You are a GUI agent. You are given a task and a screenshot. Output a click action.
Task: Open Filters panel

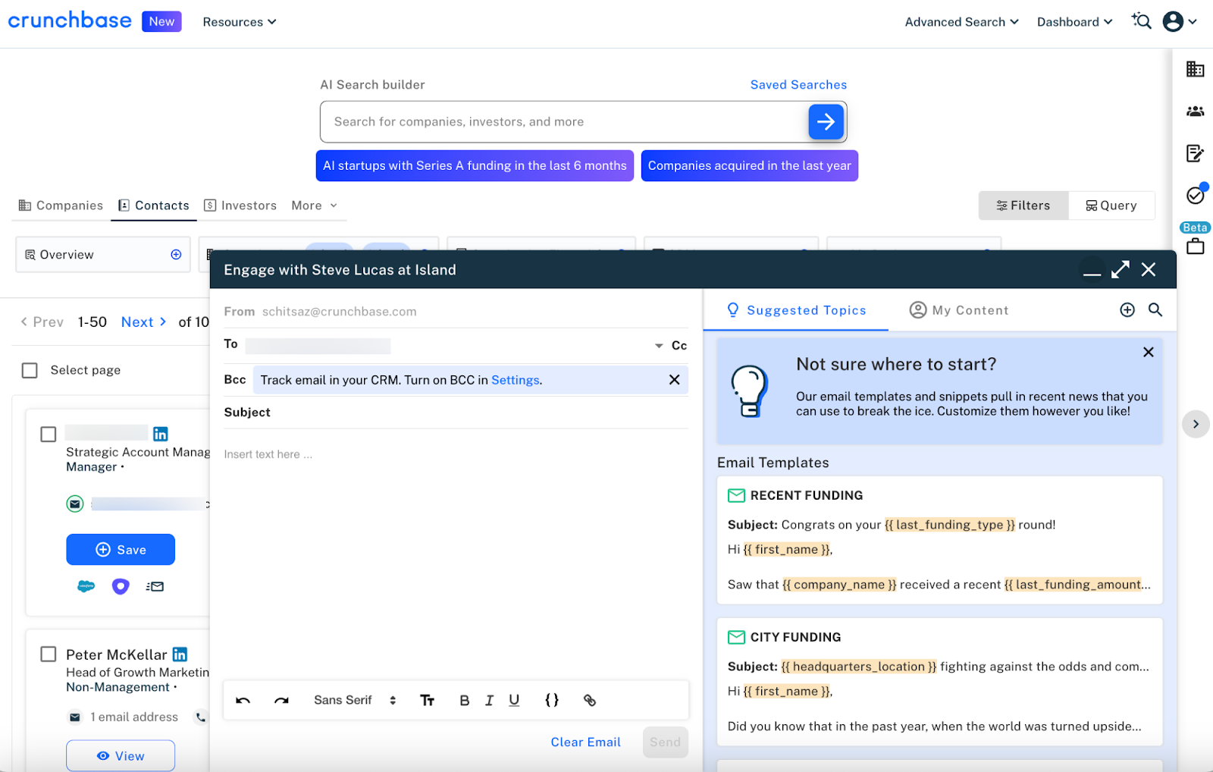point(1023,206)
